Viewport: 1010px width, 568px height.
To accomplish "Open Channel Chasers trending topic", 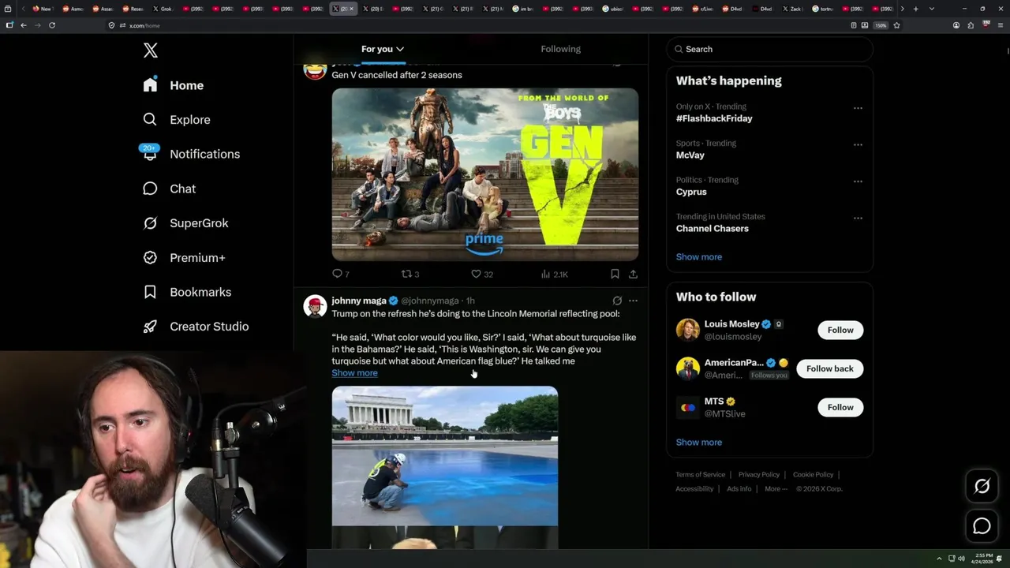I will click(x=713, y=229).
